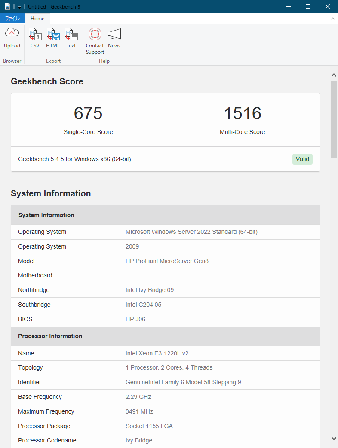Maximize the Geekbench window

308,6
